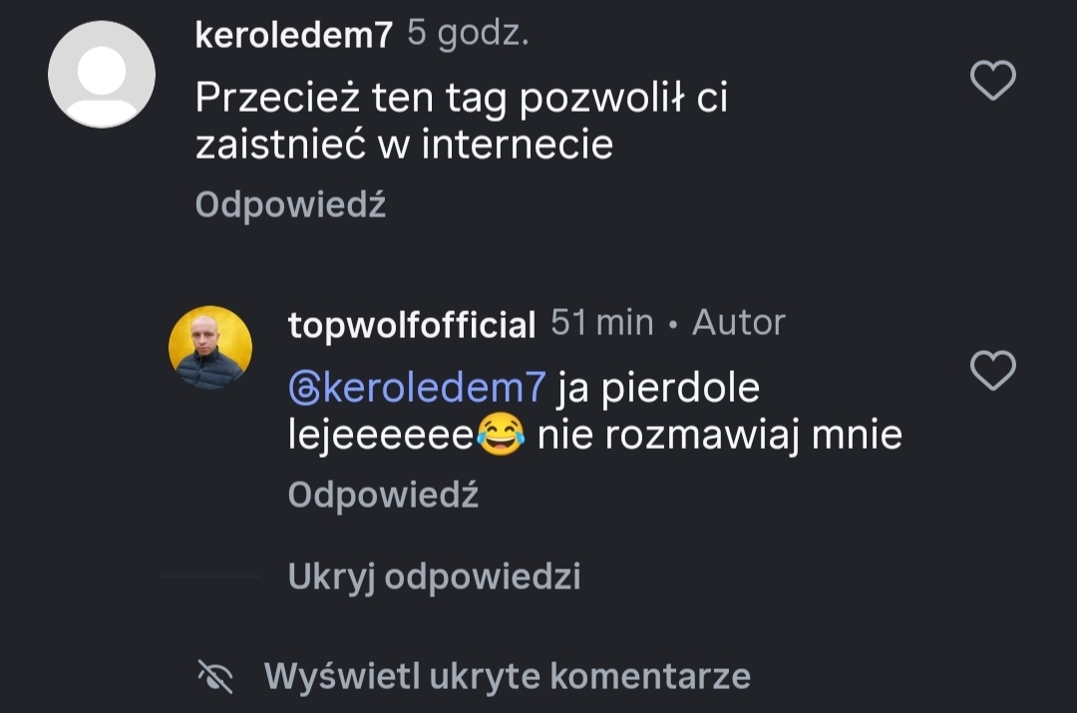Like topwolfofficial's reply with the heart
The width and height of the screenshot is (1077, 713).
tap(992, 371)
